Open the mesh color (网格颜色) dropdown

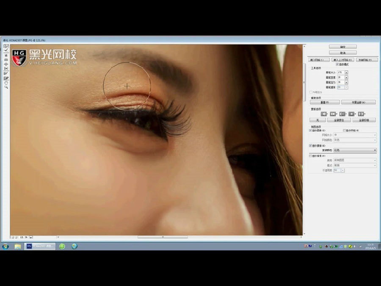click(x=355, y=140)
